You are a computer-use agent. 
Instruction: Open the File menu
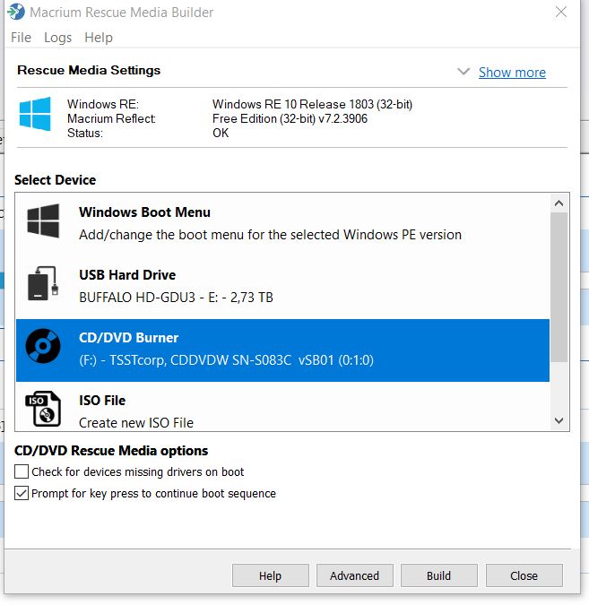tap(21, 38)
